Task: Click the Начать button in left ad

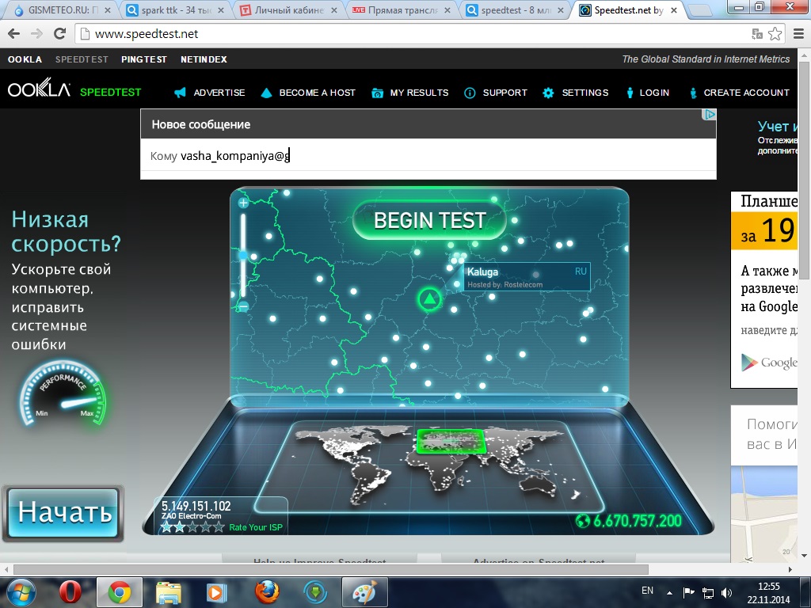Action: pos(63,513)
